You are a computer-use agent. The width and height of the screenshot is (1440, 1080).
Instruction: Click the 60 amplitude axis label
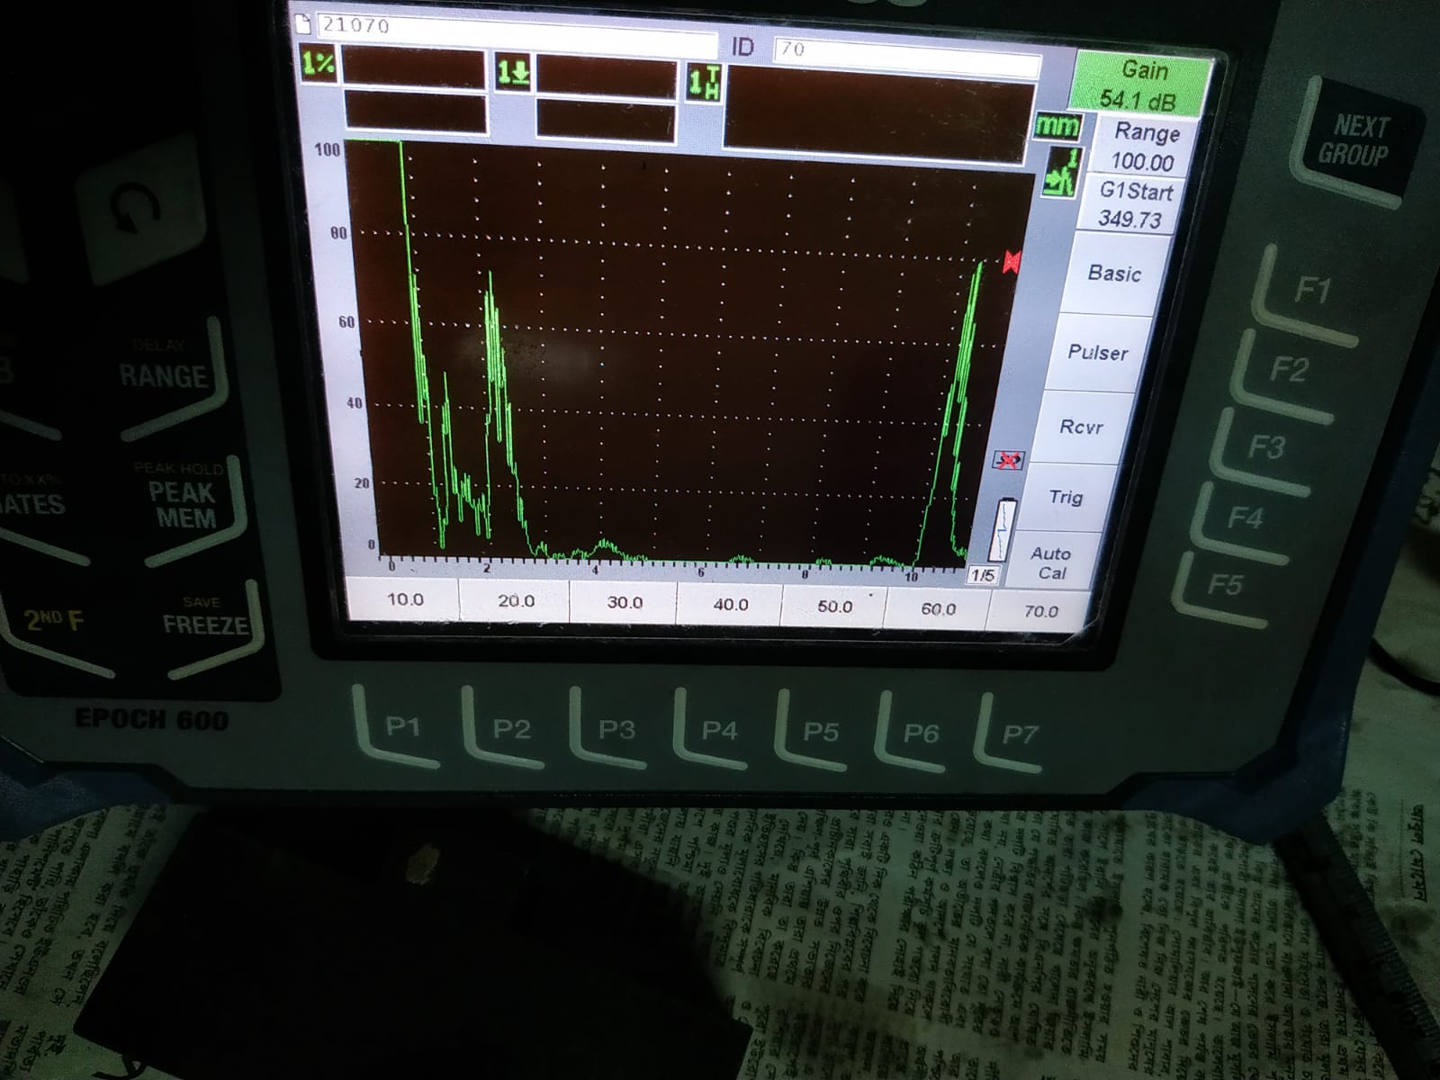[346, 321]
